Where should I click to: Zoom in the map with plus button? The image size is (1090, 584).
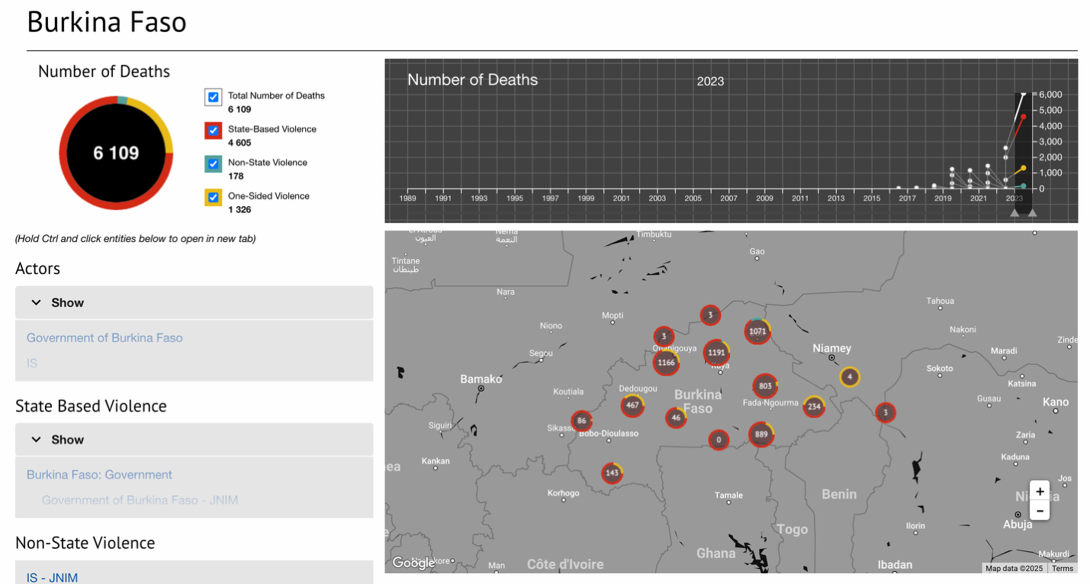[1040, 492]
